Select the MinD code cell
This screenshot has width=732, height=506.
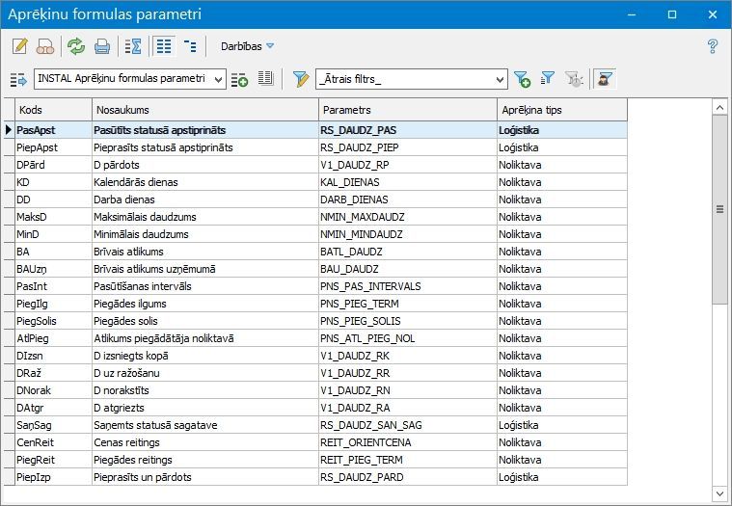pyautogui.click(x=54, y=234)
